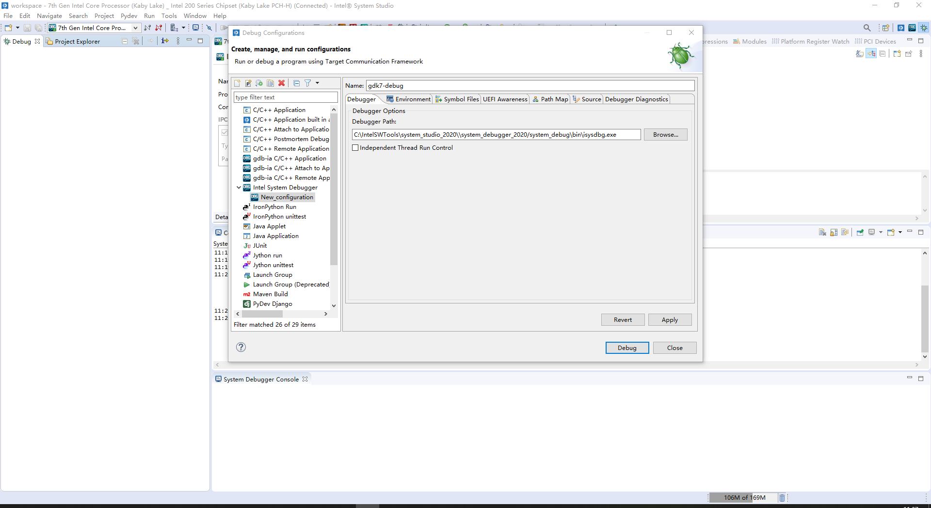Click the Apply button
Image resolution: width=931 pixels, height=508 pixels.
coord(669,319)
